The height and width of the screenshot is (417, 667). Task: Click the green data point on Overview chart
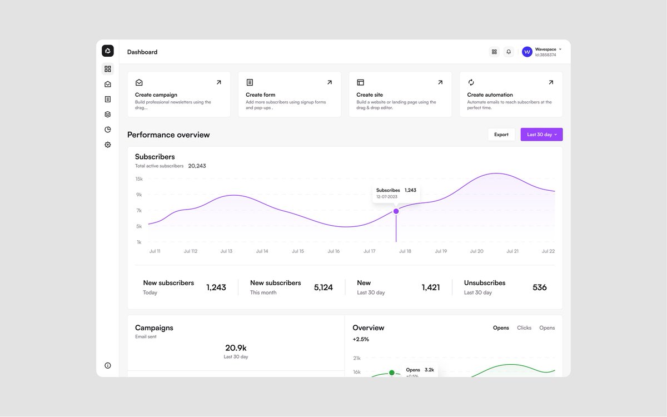point(392,373)
